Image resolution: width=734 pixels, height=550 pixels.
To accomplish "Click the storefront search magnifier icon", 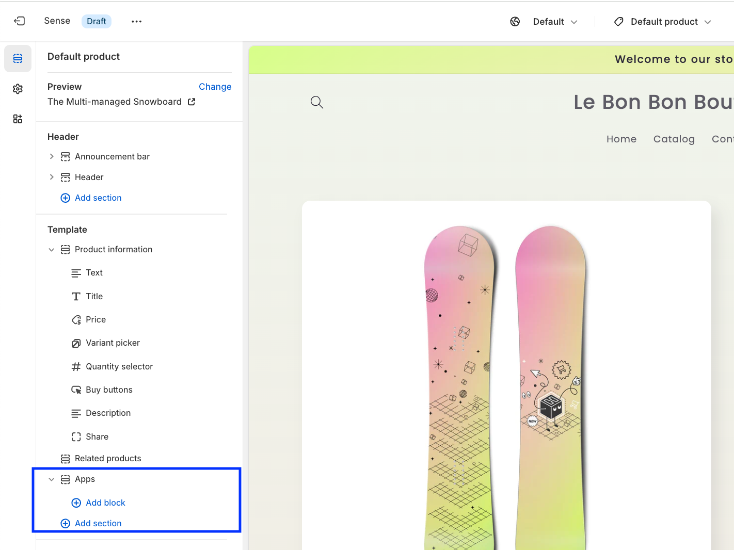I will tap(316, 102).
